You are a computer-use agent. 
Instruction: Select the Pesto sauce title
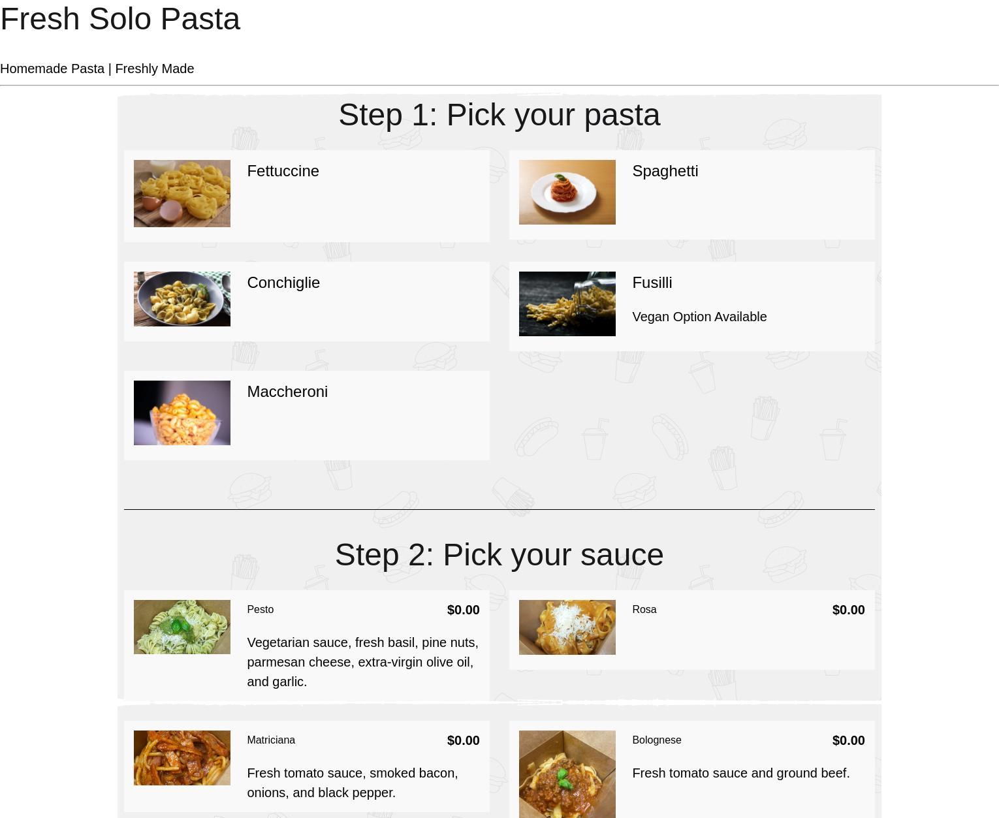[260, 609]
